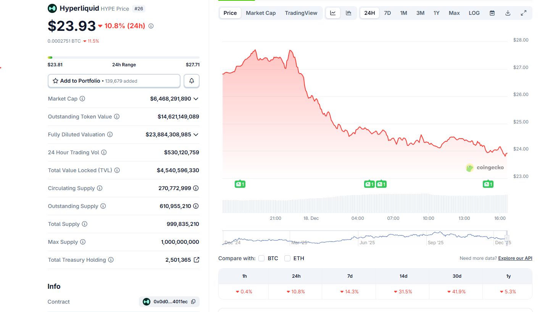The width and height of the screenshot is (558, 312).
Task: Select the 24H time range
Action: 369,13
